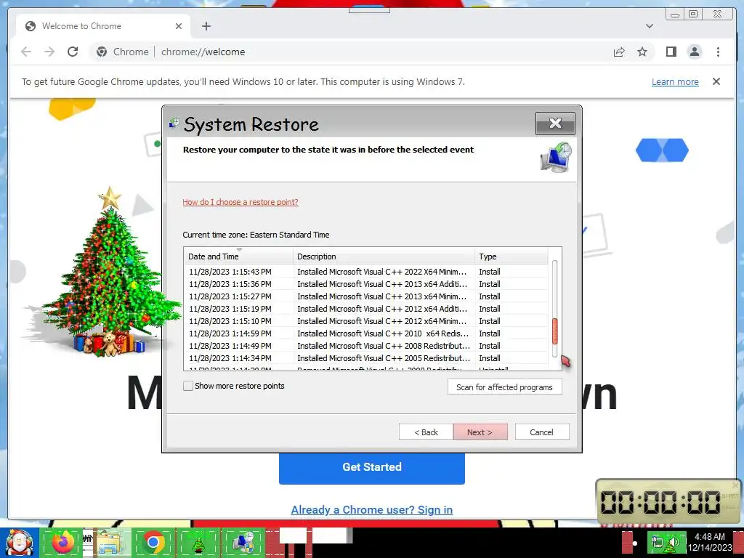This screenshot has width=744, height=558.
Task: Go back in Chrome browser
Action: [26, 52]
